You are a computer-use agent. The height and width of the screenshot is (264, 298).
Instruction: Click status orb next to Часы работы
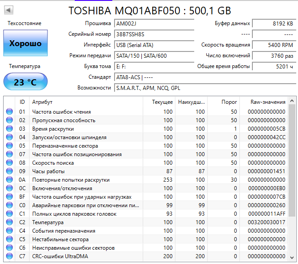(9, 171)
